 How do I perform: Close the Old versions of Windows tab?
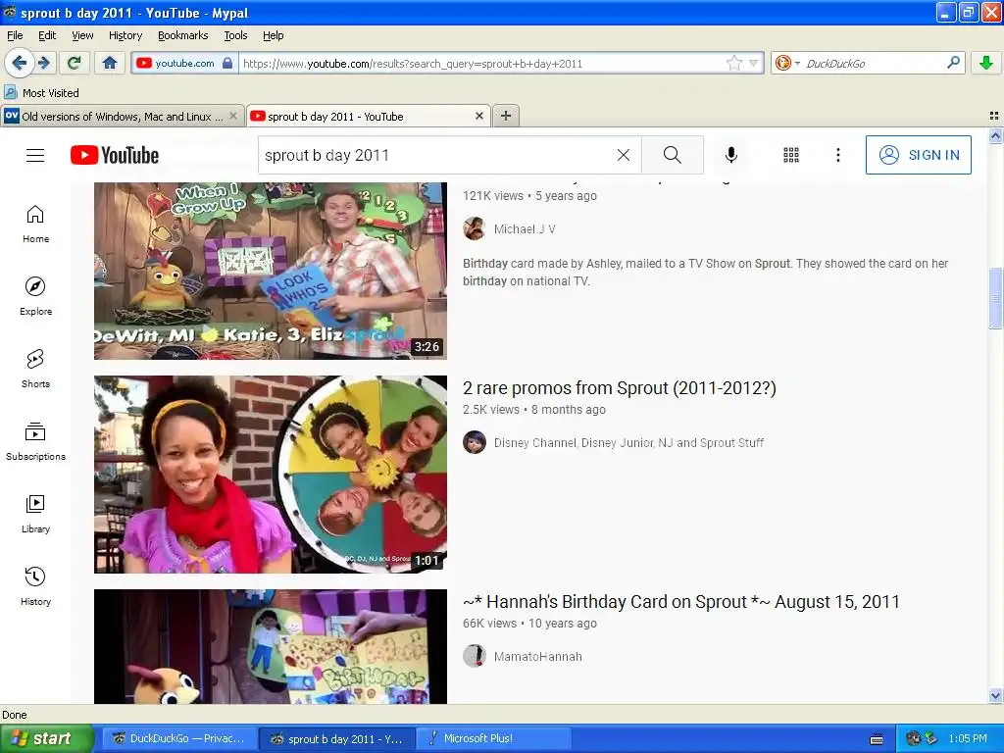(233, 116)
